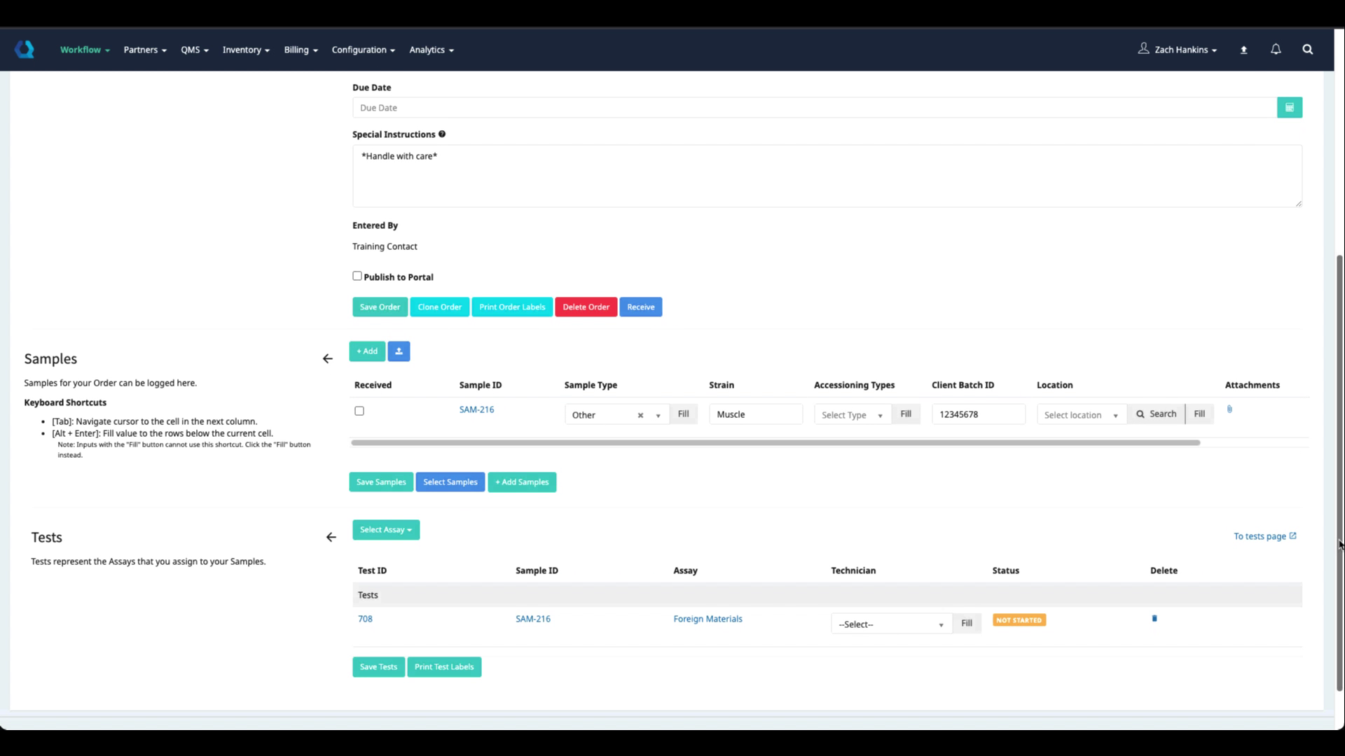1345x756 pixels.
Task: Expand the Technician Select dropdown
Action: click(890, 624)
